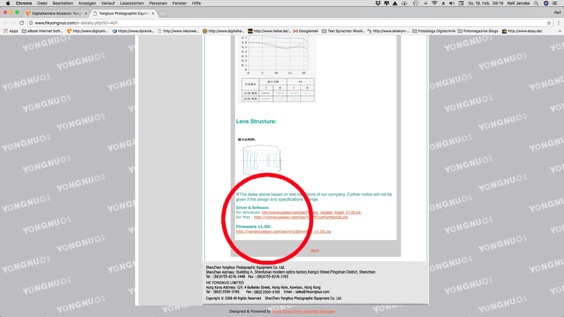
Task: Open the Datei menu
Action: 42,3
